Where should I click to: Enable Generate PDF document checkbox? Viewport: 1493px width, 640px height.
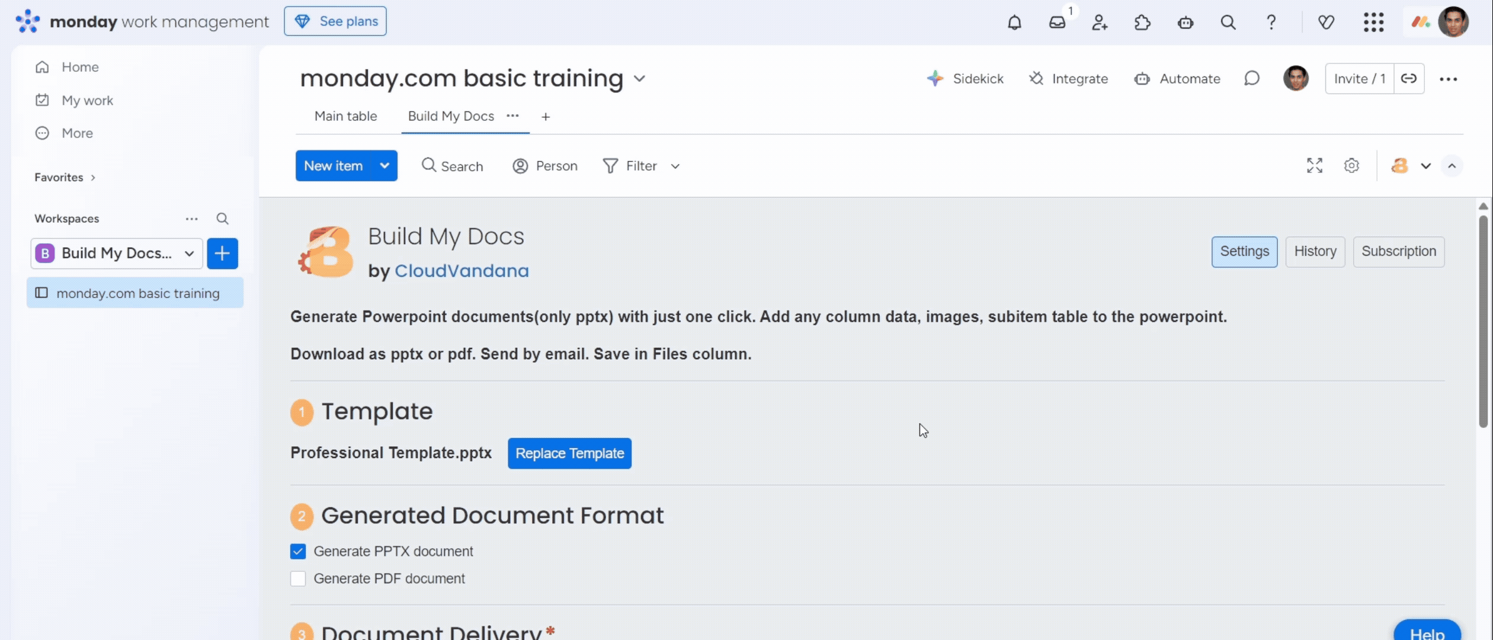tap(298, 578)
